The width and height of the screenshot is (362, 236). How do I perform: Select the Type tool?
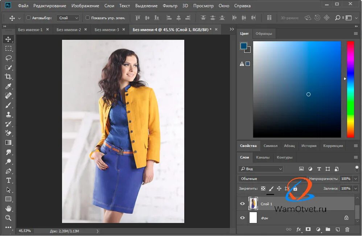[8, 181]
